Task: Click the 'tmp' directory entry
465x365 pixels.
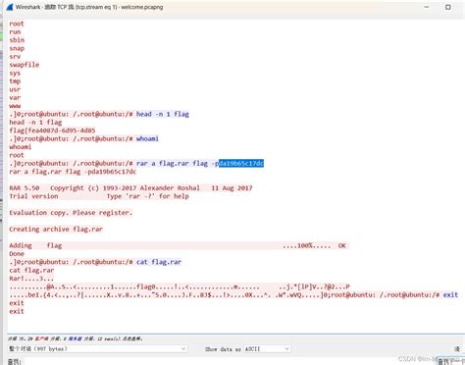Action: 15,81
